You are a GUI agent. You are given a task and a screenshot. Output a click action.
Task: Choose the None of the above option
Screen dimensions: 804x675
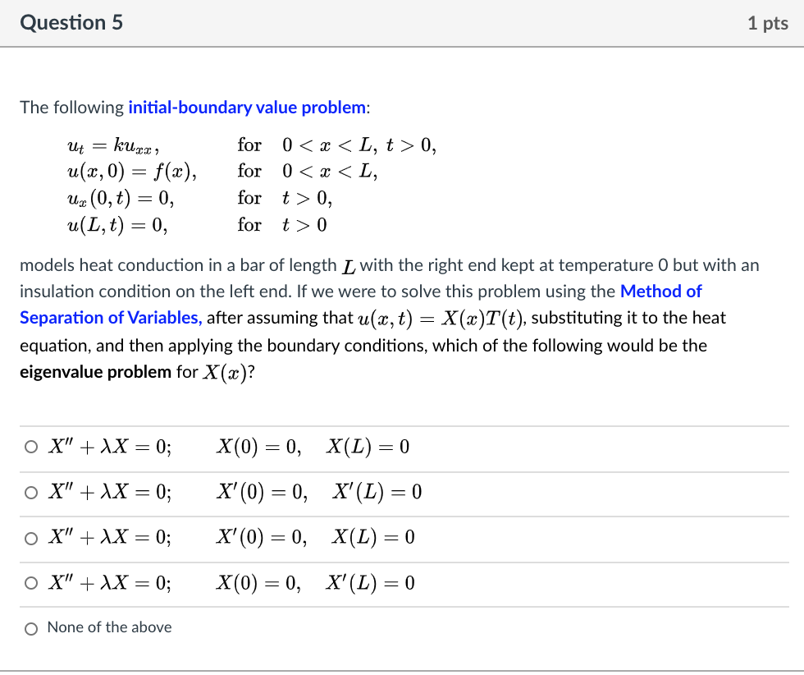pos(31,627)
